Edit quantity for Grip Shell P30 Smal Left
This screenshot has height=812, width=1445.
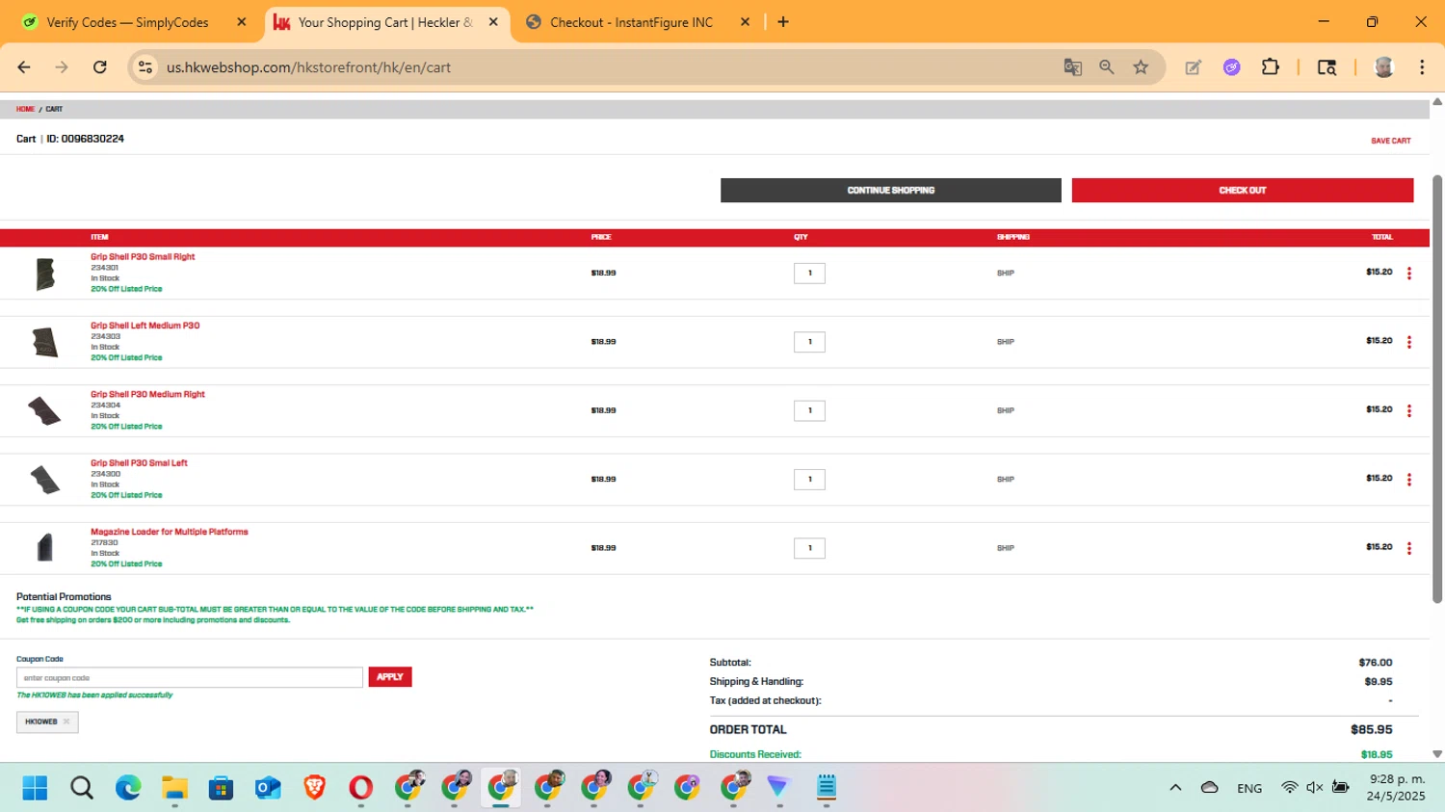pos(809,480)
